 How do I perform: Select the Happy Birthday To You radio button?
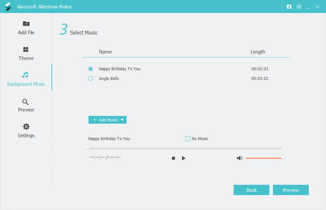click(x=90, y=68)
